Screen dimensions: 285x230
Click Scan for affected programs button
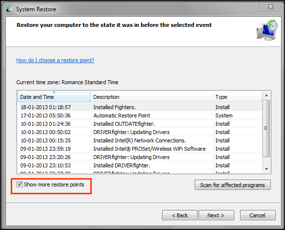click(233, 185)
